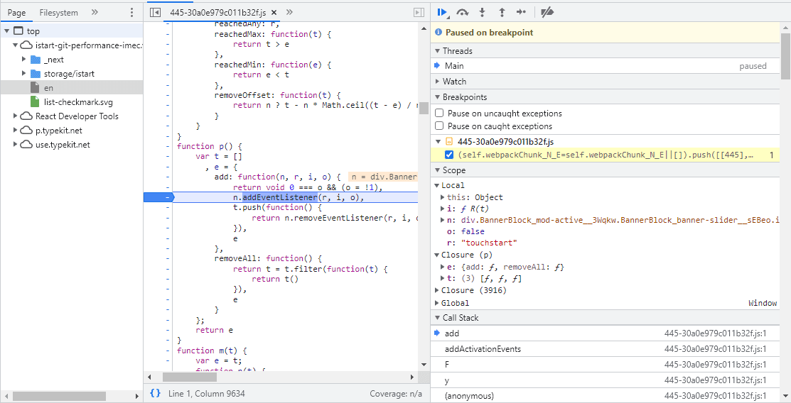Switch to the Filesystem tab

point(58,13)
